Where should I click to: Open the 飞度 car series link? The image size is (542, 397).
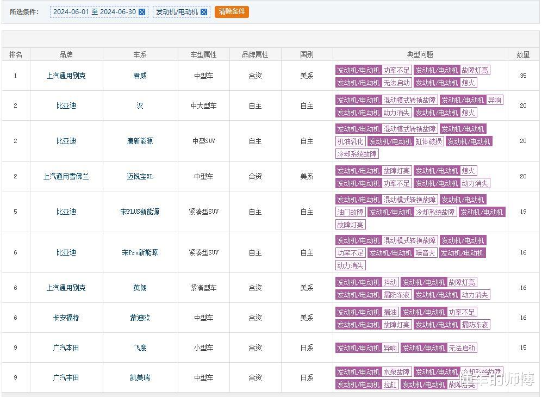pyautogui.click(x=140, y=348)
